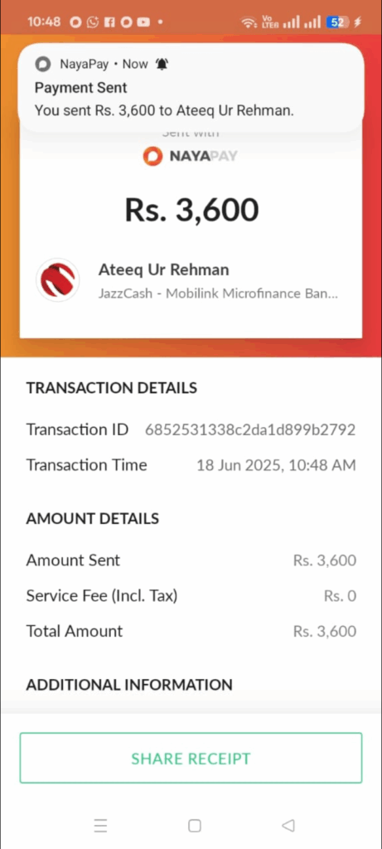Tap the Transaction Time value

click(276, 465)
